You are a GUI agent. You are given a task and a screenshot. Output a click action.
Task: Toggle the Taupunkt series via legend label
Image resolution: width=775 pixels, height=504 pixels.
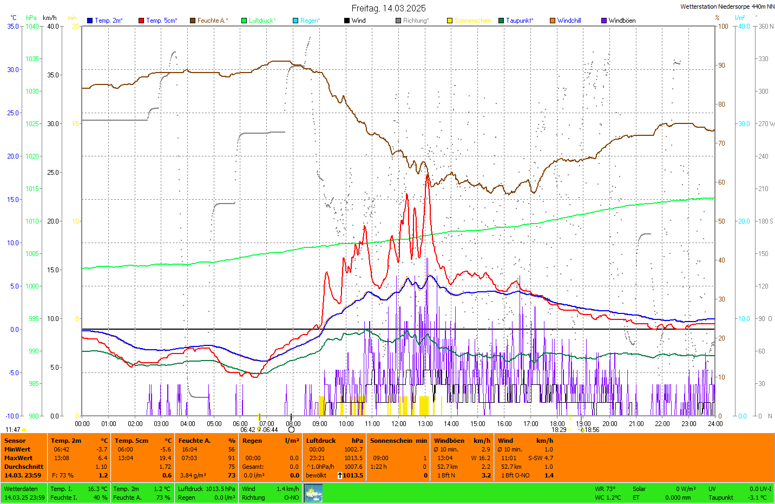click(519, 21)
